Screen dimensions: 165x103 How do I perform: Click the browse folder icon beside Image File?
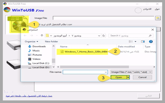(x=158, y=18)
